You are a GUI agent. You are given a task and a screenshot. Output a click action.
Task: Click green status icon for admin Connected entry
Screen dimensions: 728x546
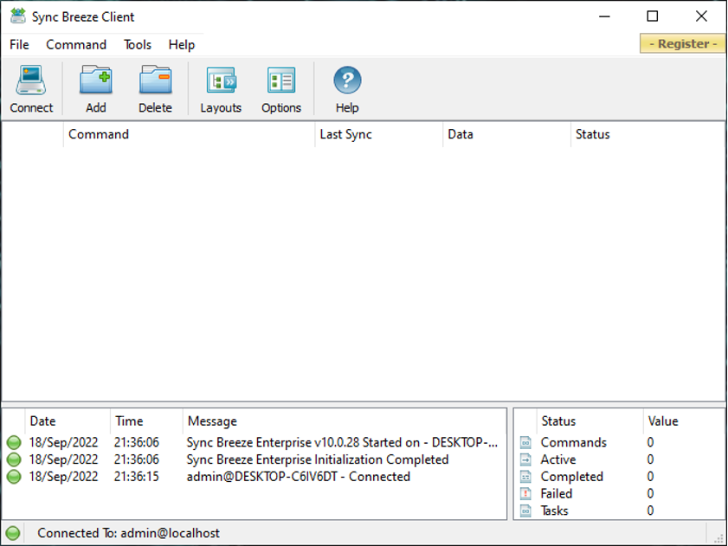coord(14,477)
